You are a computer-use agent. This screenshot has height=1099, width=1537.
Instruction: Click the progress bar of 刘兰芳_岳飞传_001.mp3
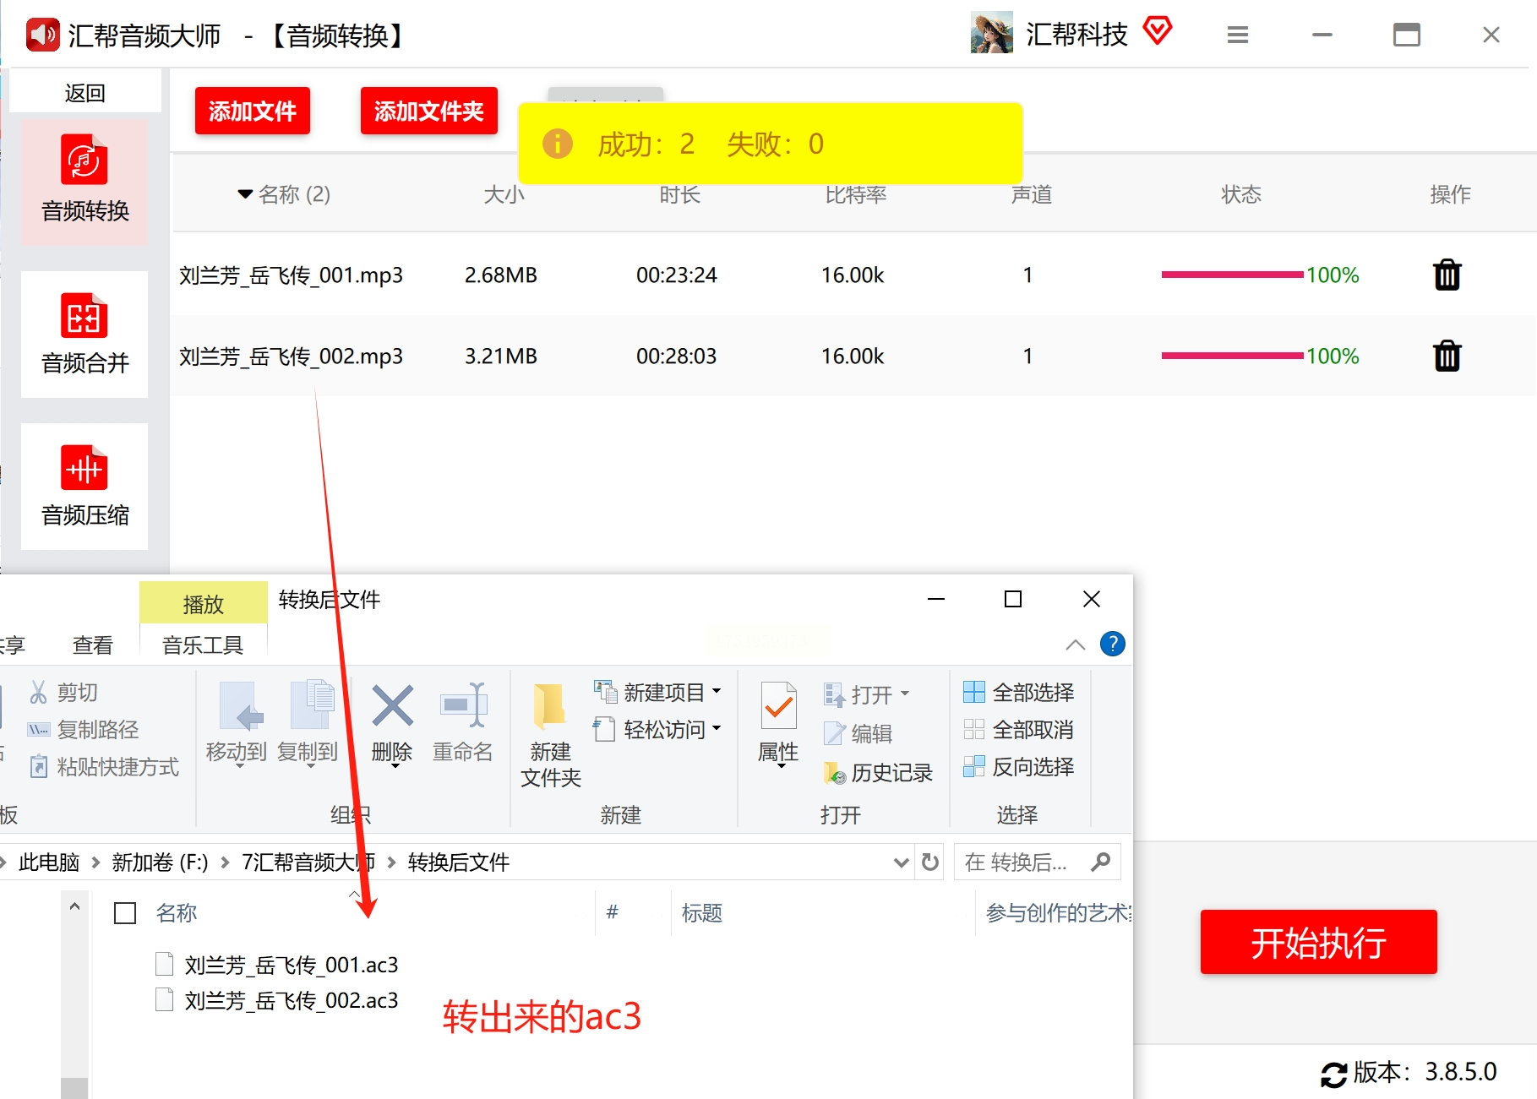[x=1232, y=275]
